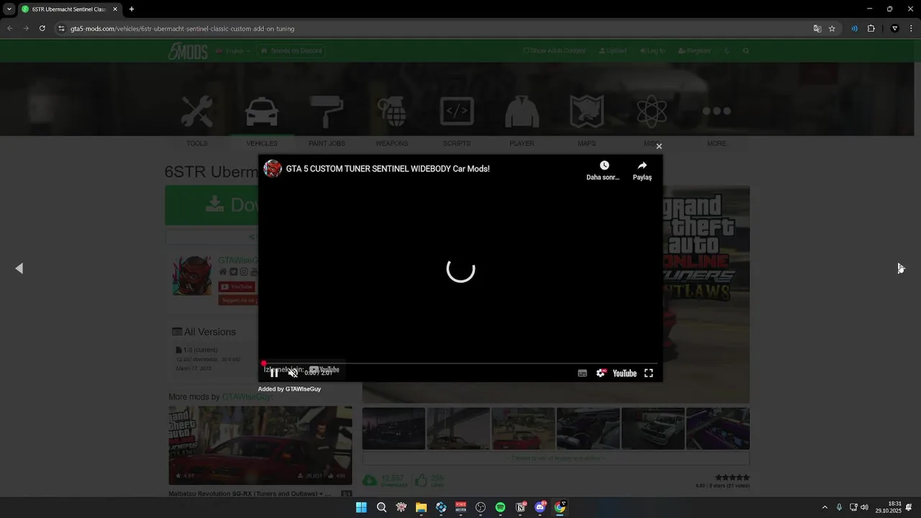The image size is (921, 518).
Task: Open the 5mods on Discord link
Action: pos(291,51)
